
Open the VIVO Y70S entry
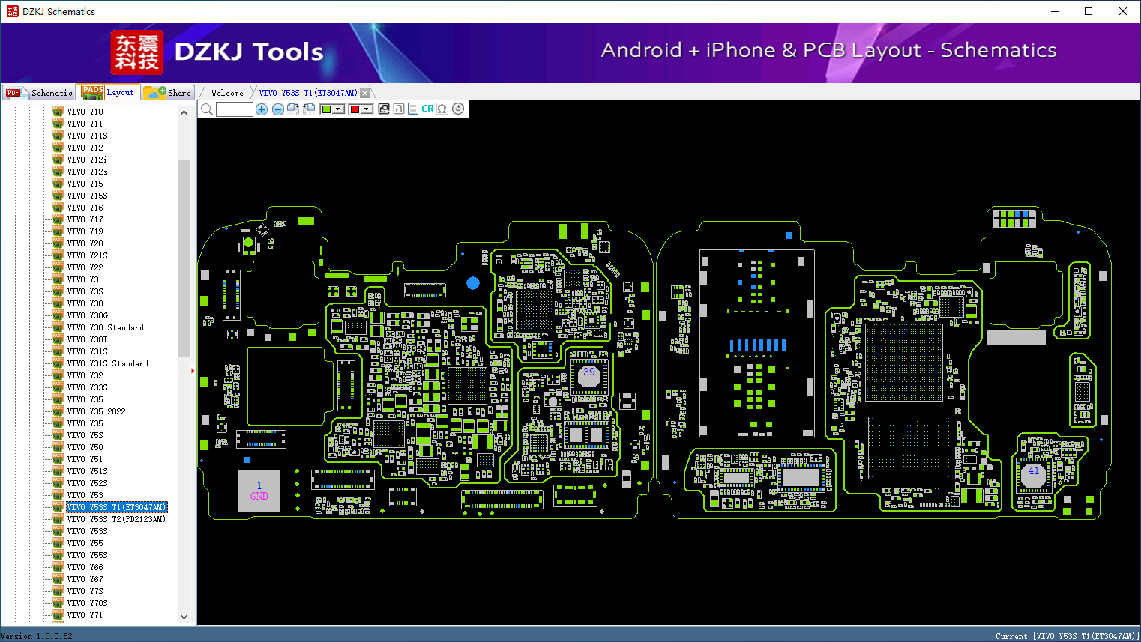click(88, 603)
